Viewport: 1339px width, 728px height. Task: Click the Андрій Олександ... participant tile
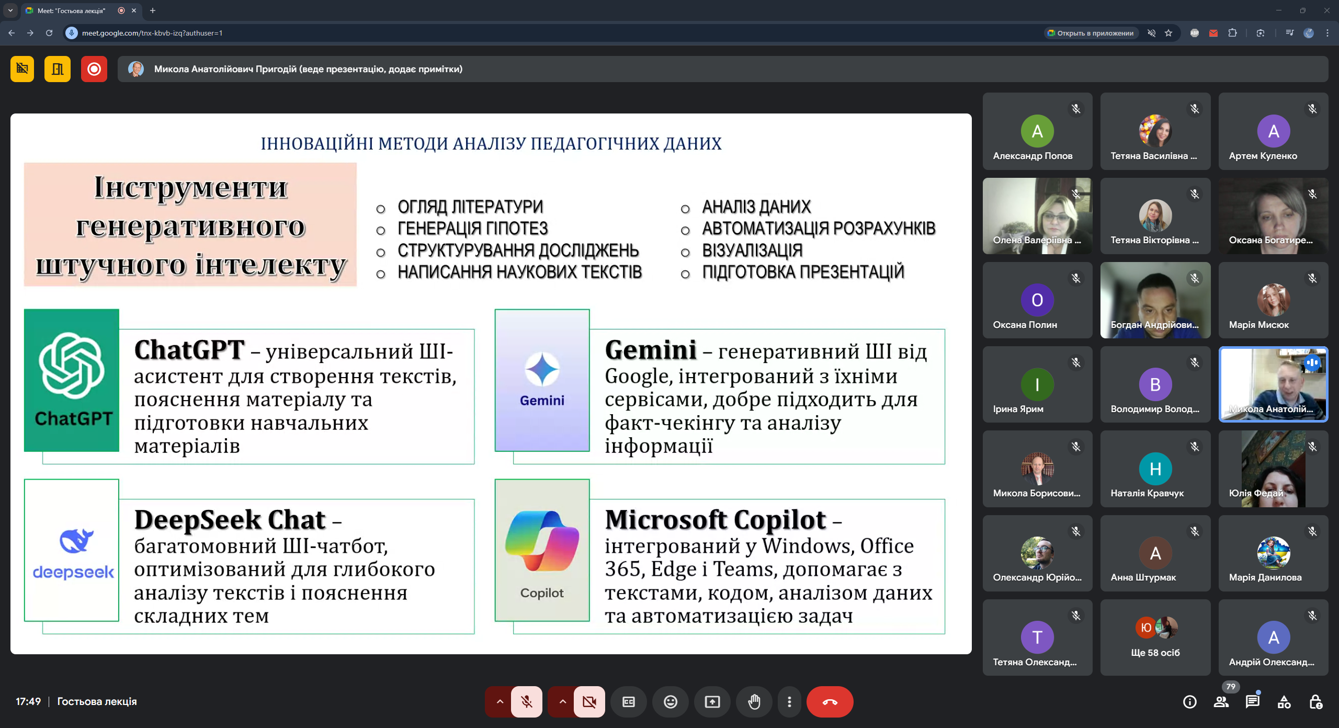click(1273, 638)
